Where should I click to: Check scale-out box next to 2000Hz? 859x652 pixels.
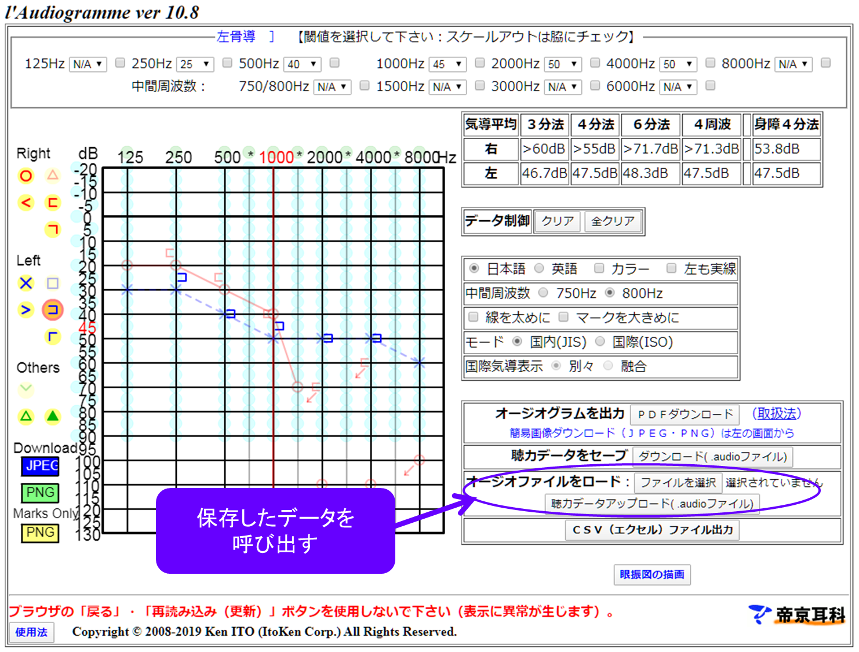coord(595,63)
